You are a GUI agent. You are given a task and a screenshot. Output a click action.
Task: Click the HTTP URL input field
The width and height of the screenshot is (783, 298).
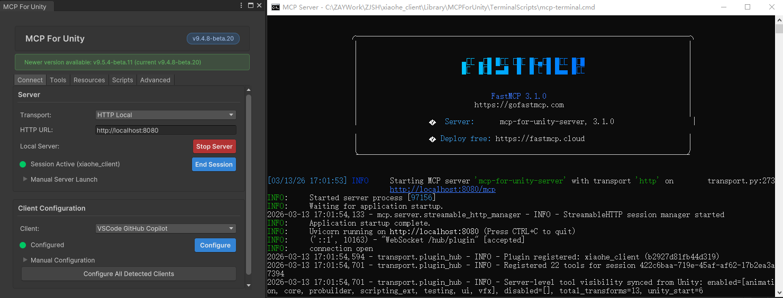tap(166, 130)
